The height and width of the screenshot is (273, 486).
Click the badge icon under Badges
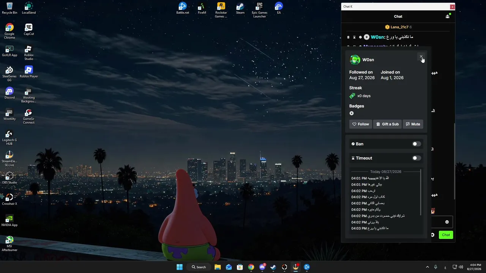pyautogui.click(x=352, y=113)
